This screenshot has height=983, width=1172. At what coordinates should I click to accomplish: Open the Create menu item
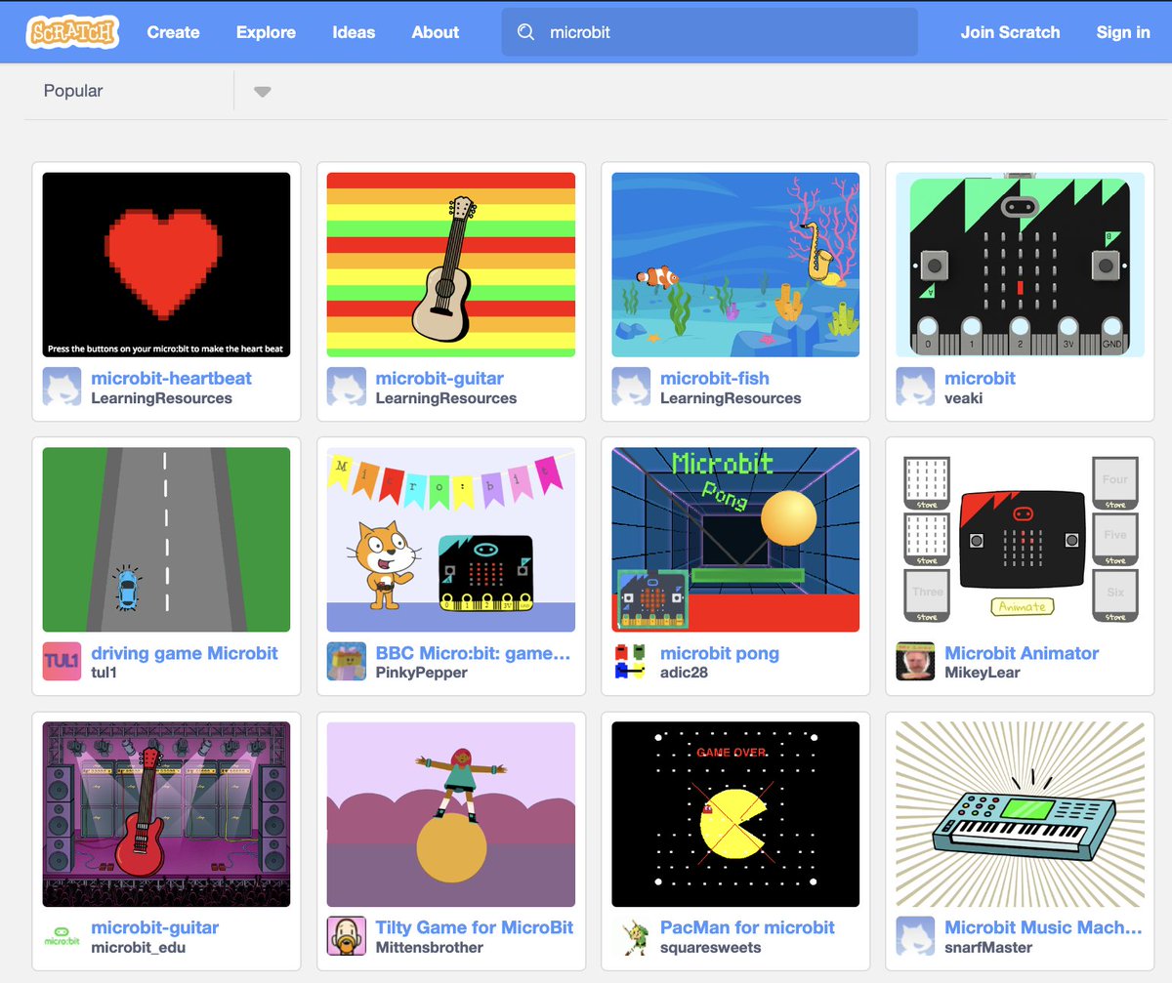(174, 32)
